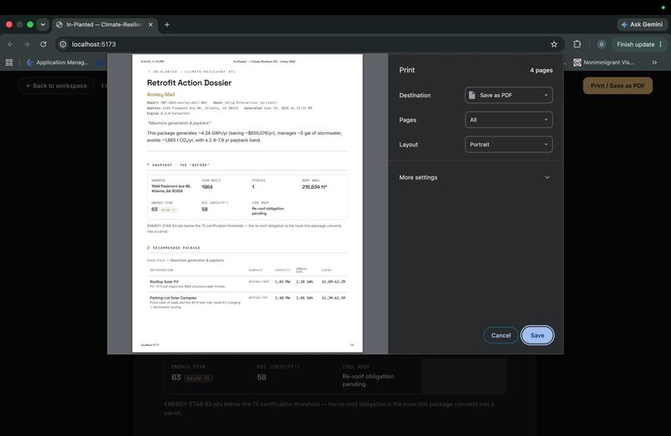Show more bookmarks with double chevron
The height and width of the screenshot is (436, 671).
pyautogui.click(x=654, y=62)
